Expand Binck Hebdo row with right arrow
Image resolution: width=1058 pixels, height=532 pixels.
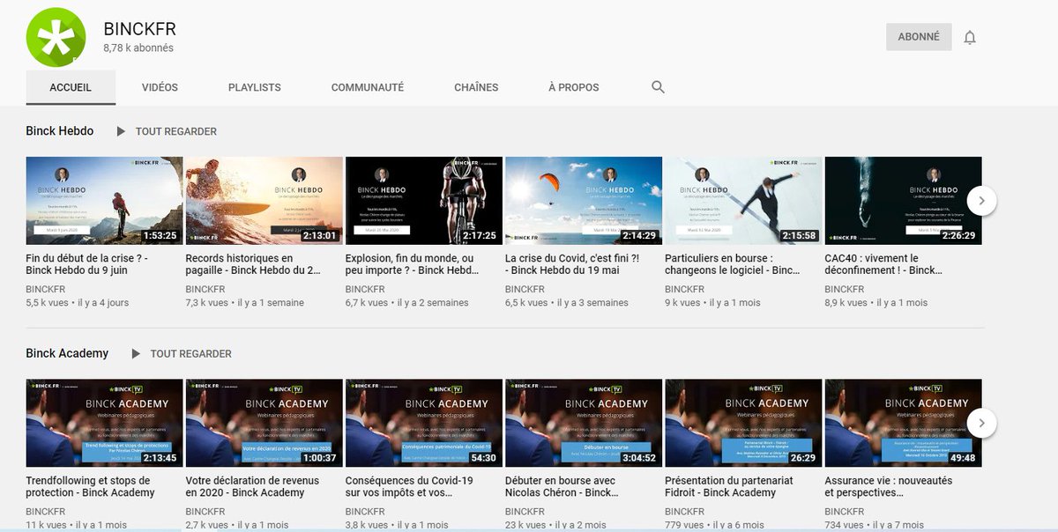coord(981,201)
